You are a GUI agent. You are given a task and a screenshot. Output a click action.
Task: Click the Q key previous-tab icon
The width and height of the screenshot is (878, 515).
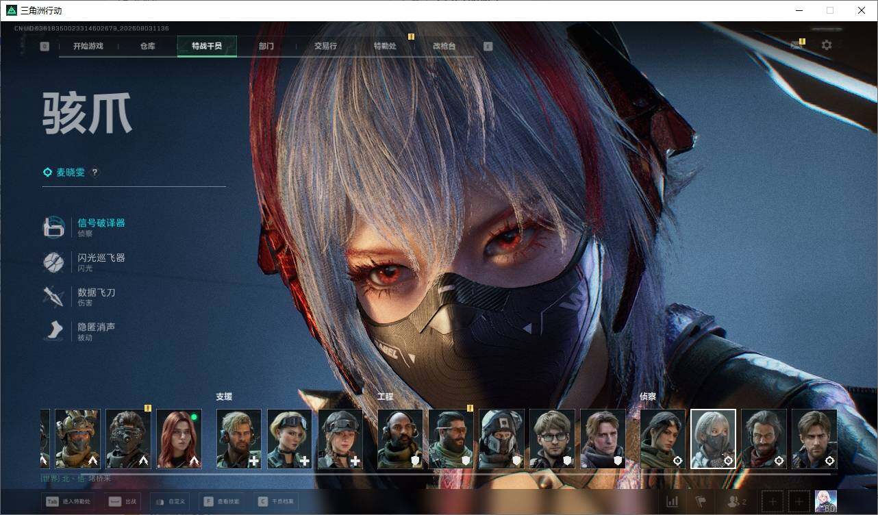click(x=45, y=47)
